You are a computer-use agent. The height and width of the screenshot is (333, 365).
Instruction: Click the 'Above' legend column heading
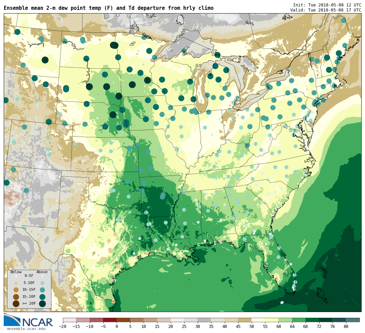[x=42, y=272]
